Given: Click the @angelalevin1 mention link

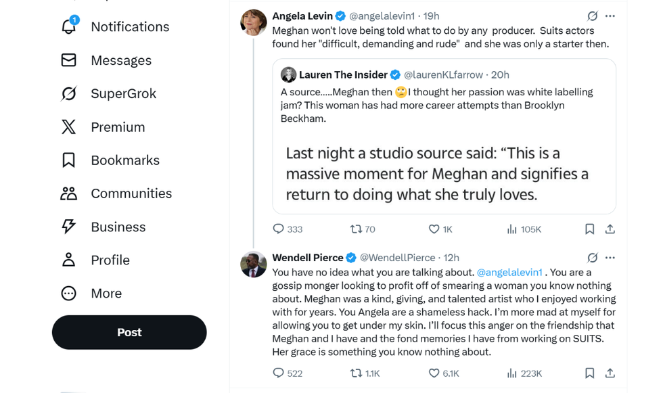Looking at the screenshot, I should 509,272.
